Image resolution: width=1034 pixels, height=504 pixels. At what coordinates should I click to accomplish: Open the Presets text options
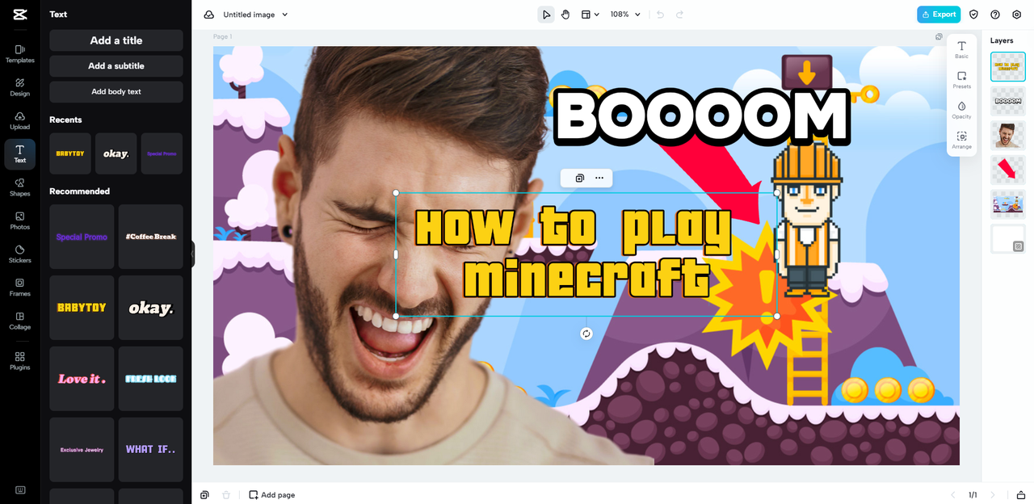tap(961, 80)
